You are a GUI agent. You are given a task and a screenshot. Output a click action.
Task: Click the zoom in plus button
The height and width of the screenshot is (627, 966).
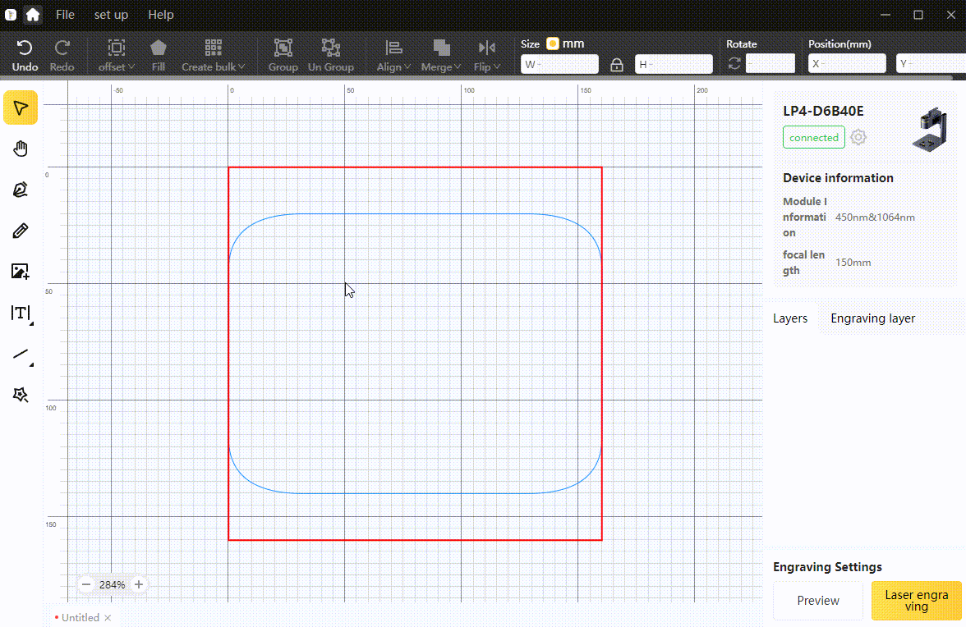[x=139, y=584]
